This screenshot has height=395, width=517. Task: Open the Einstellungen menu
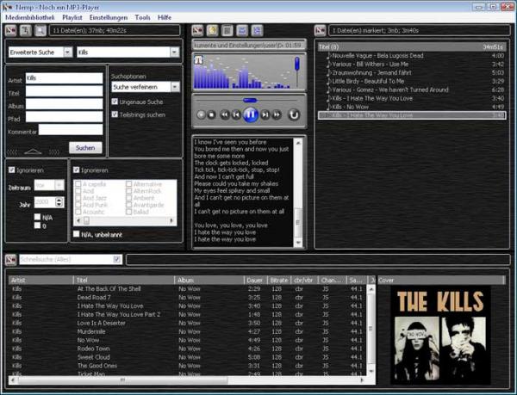[108, 17]
